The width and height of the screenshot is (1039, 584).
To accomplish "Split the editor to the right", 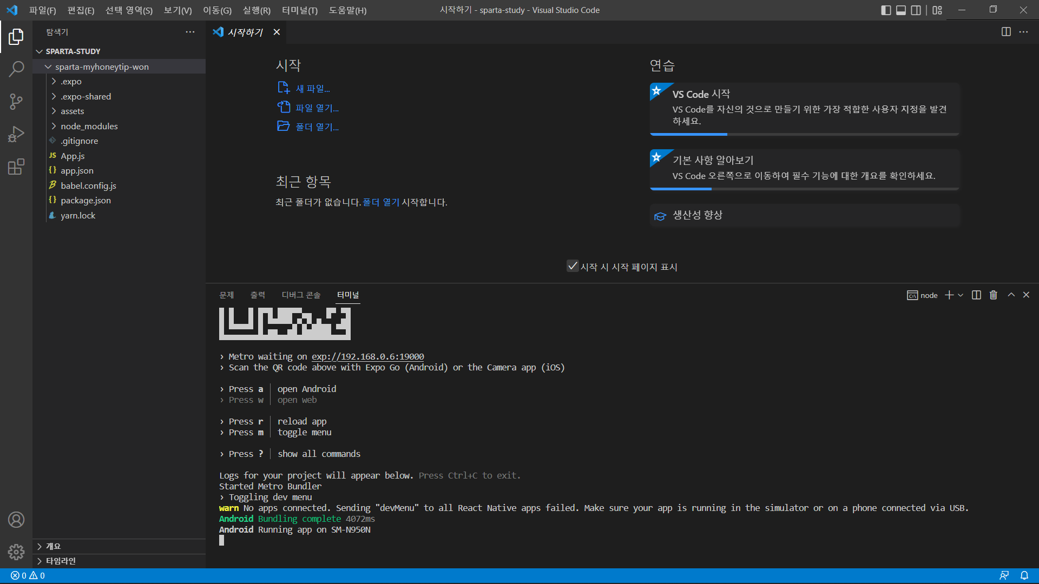I will [x=1006, y=32].
